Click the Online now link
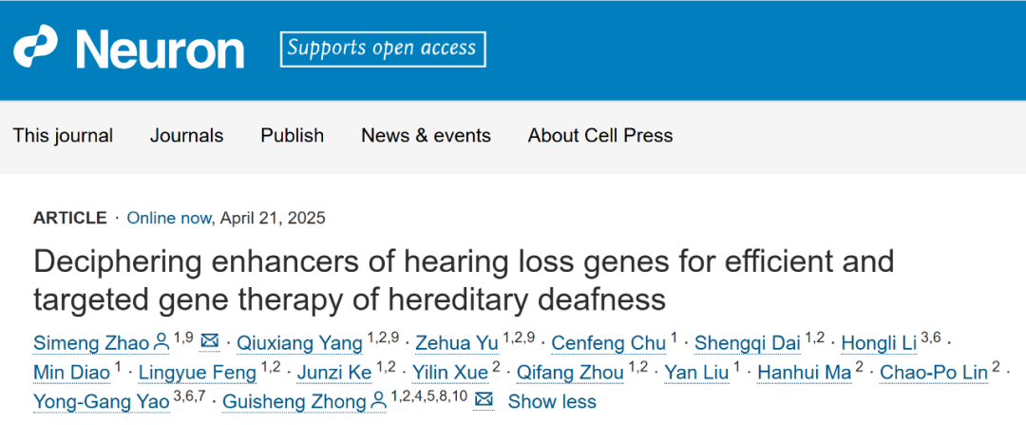The image size is (1026, 425). coord(169,218)
